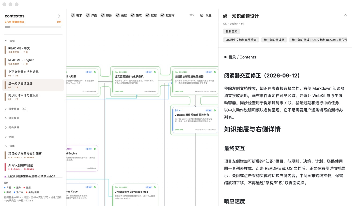Open the settings gear icon in the toolbar
This screenshot has width=352, height=206.
(x=202, y=15)
